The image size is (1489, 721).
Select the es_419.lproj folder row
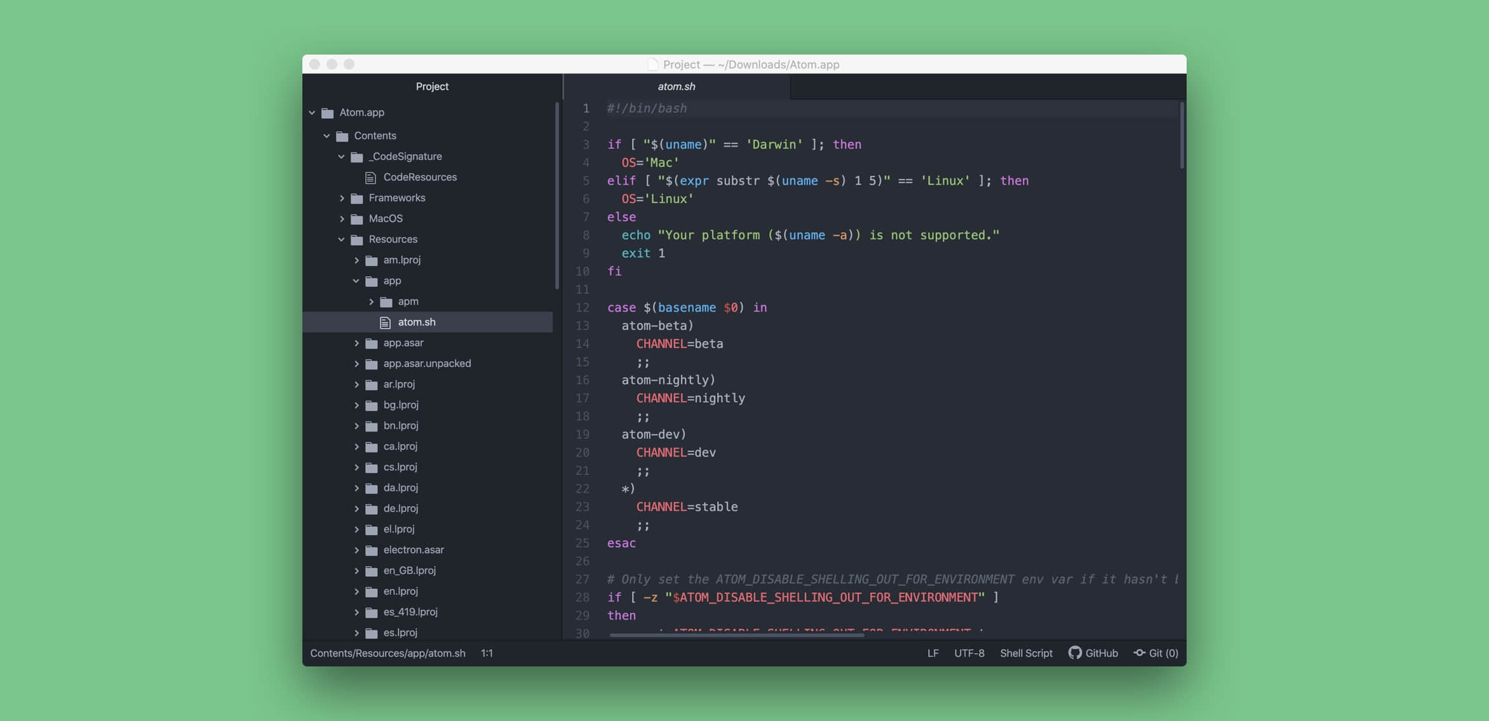428,612
